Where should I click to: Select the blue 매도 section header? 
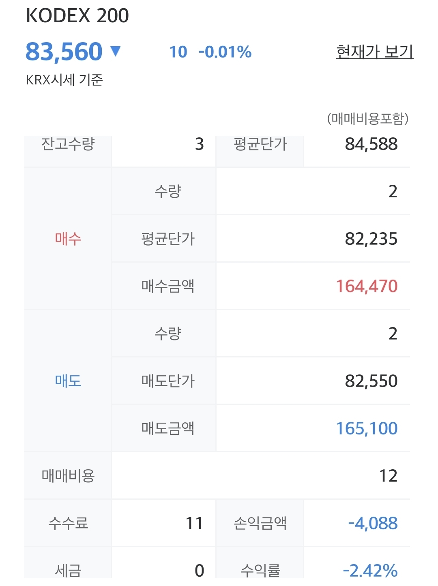pyautogui.click(x=68, y=381)
